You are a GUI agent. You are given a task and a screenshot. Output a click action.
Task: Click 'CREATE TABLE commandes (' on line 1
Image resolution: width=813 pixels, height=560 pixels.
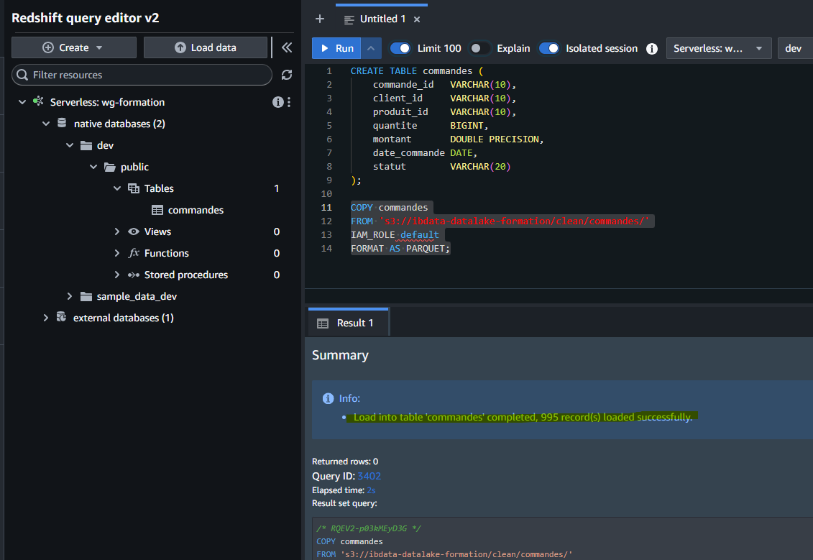click(x=417, y=71)
